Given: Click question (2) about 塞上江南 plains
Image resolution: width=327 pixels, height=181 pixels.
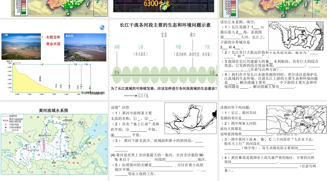Looking at the screenshot, I should (x=135, y=130).
